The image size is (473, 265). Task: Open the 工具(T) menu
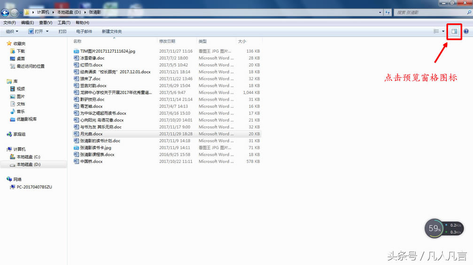64,23
